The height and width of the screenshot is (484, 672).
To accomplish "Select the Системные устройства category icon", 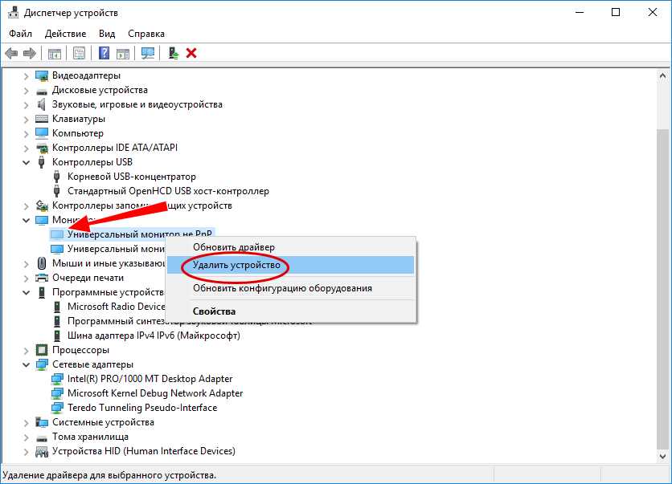I will coord(42,422).
